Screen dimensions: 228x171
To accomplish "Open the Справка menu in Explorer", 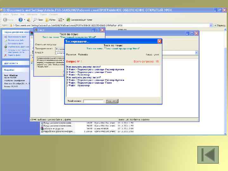I will [54, 14].
